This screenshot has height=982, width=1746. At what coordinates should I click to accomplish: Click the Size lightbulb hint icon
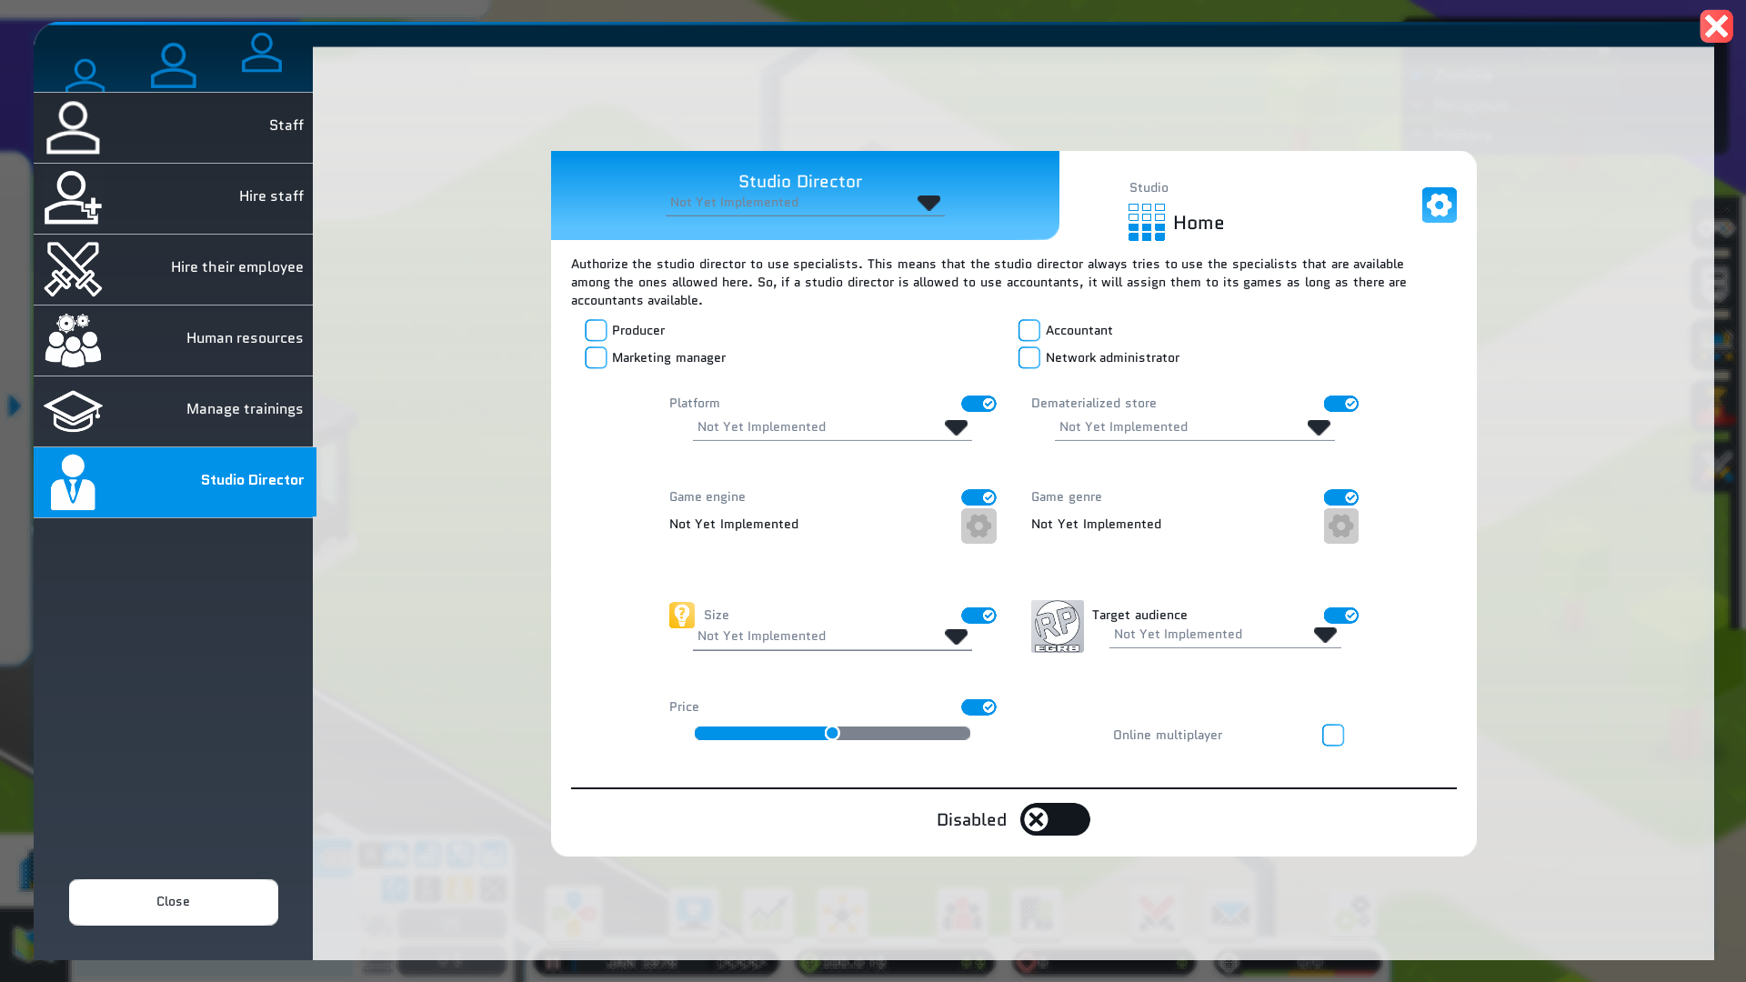682,615
